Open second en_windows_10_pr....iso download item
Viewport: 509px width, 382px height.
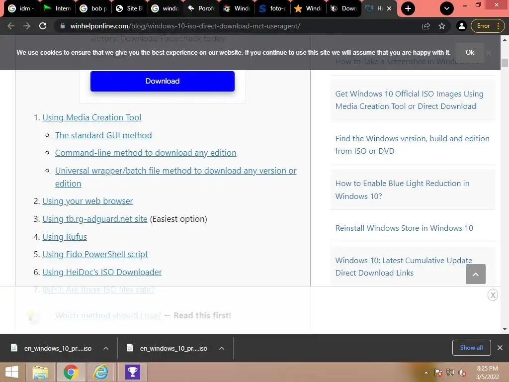click(x=168, y=348)
